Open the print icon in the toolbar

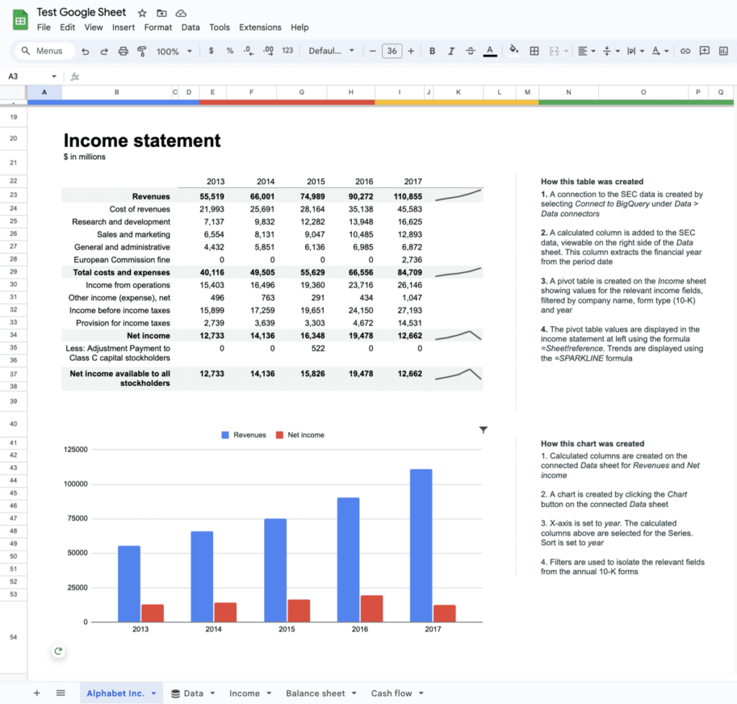coord(122,51)
